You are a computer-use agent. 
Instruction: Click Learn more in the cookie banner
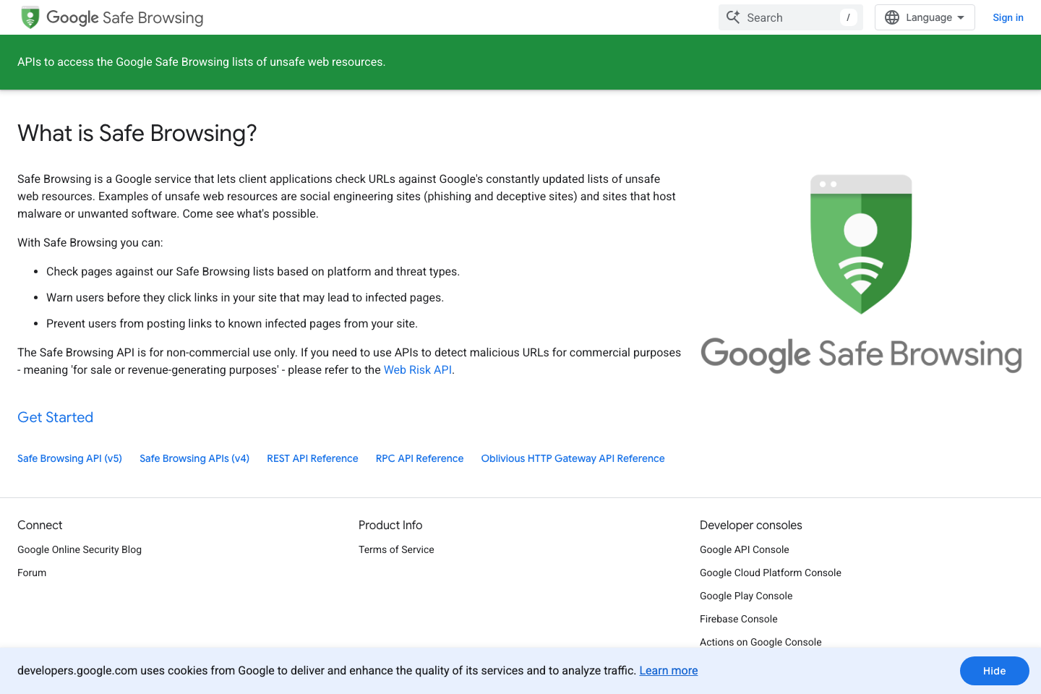coord(668,670)
